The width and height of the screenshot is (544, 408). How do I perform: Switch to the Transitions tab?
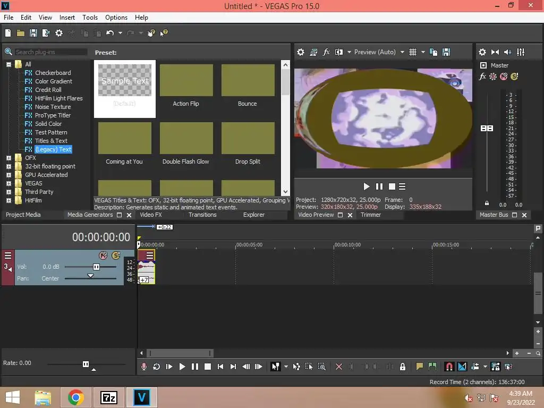coord(202,215)
